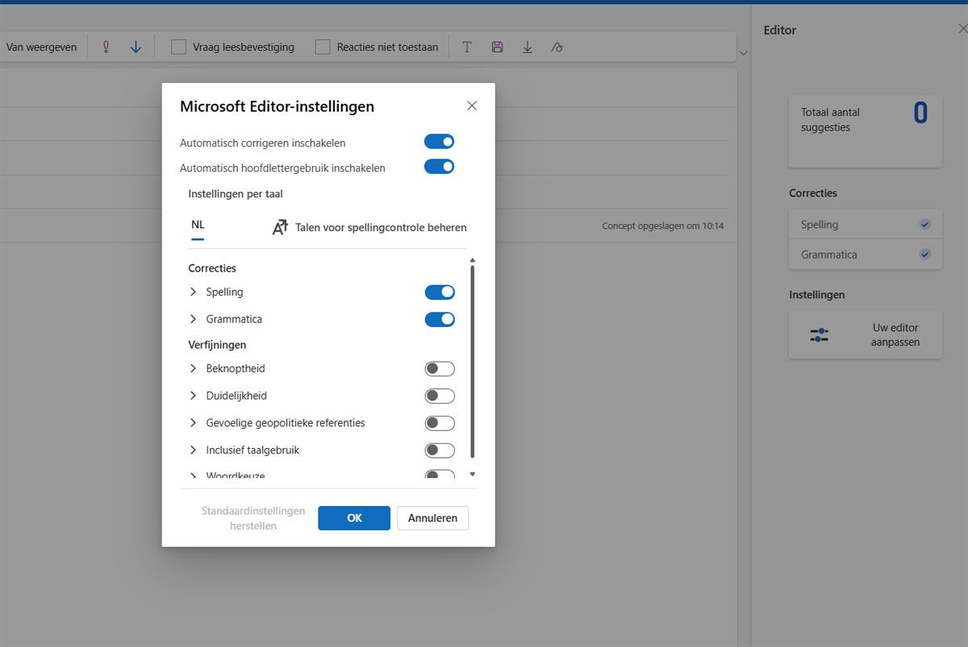Expand the Woordkeuze chevron

click(193, 475)
